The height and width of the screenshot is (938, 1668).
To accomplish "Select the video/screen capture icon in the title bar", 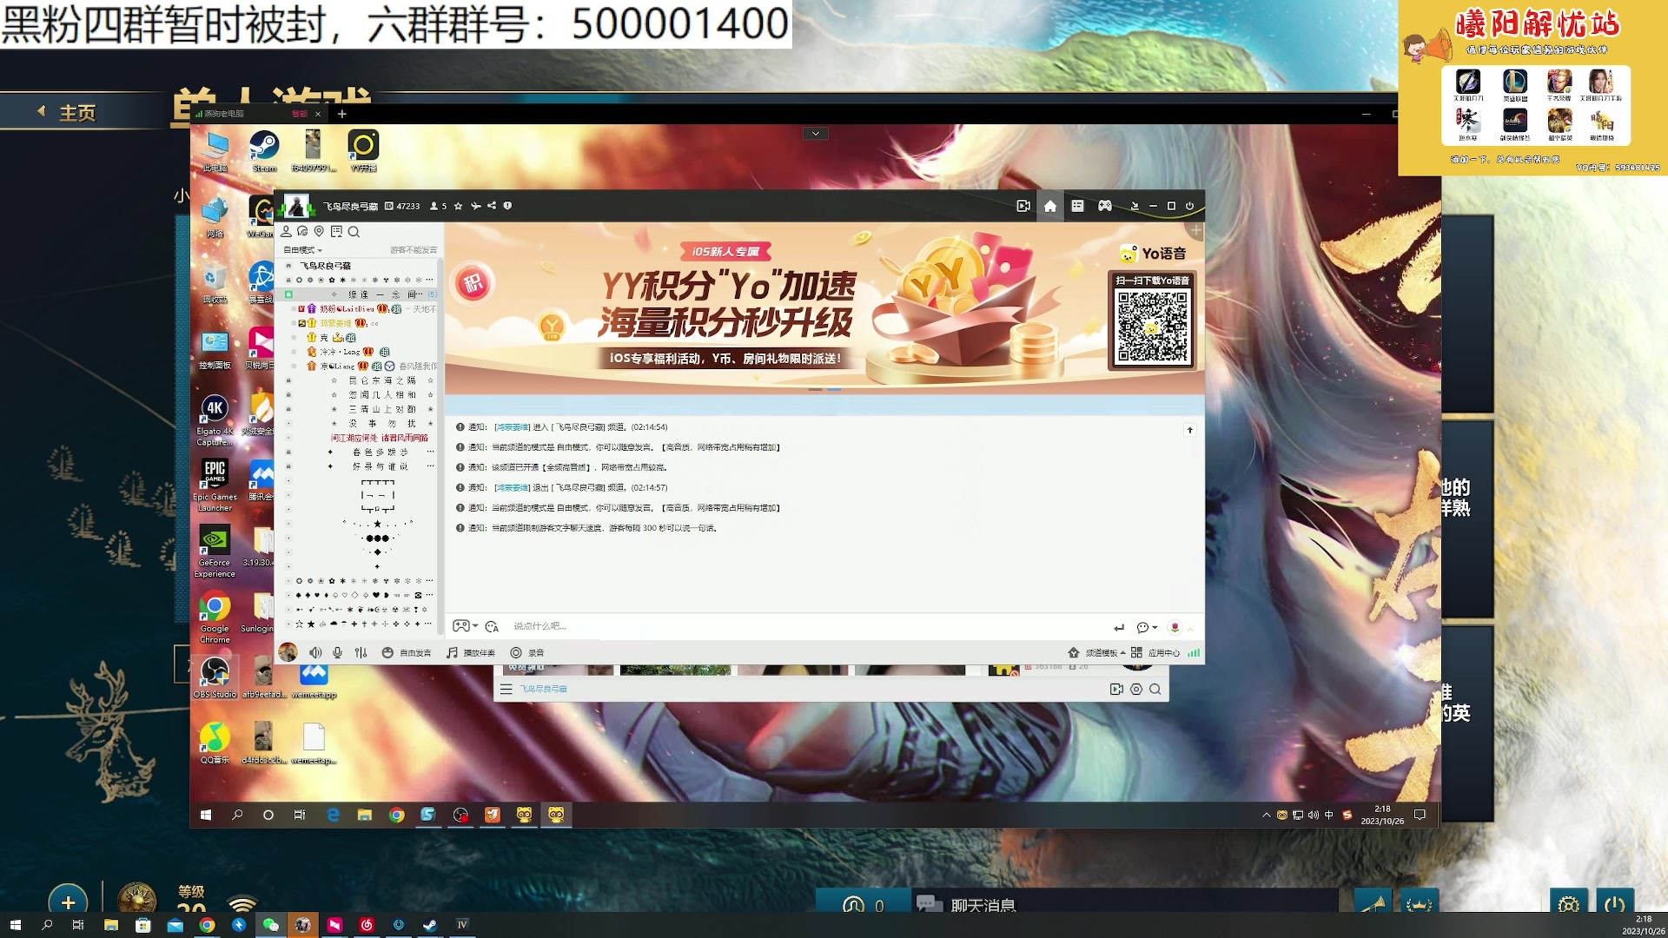I will [1023, 206].
